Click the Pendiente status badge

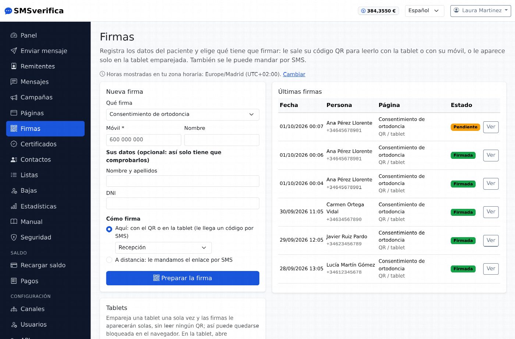pyautogui.click(x=465, y=127)
